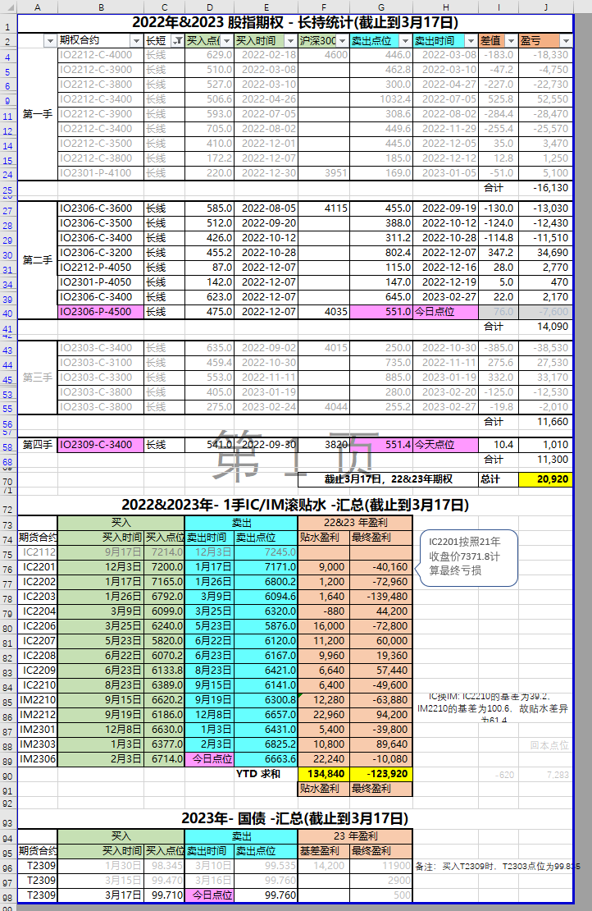Click the 备注 note about T2309
The image size is (592, 911).
click(x=498, y=866)
